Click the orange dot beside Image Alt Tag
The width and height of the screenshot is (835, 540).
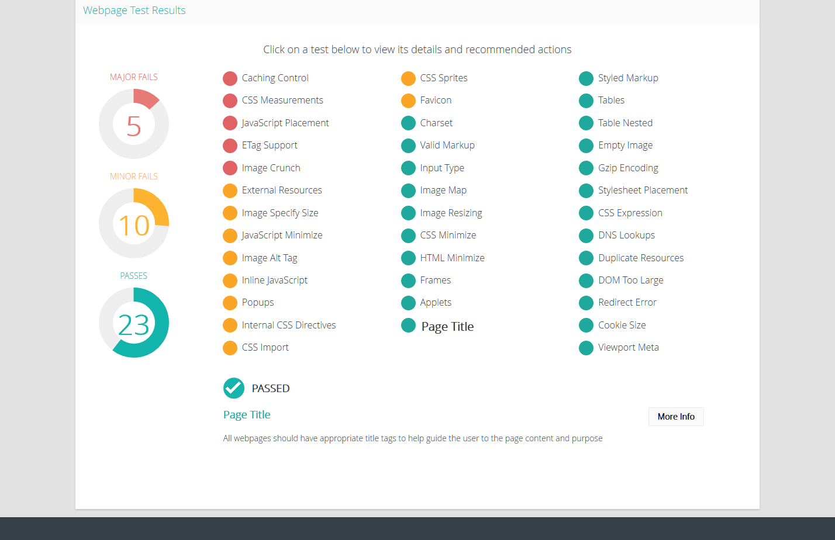(x=230, y=258)
